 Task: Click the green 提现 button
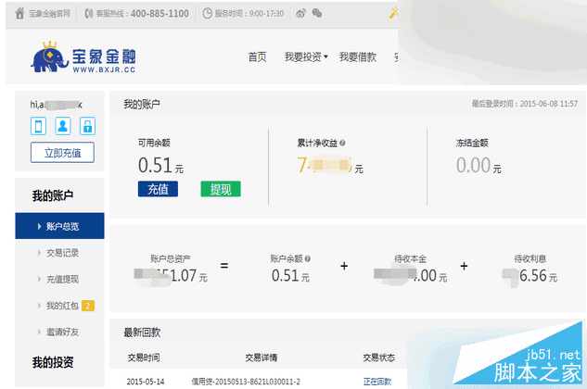point(221,189)
